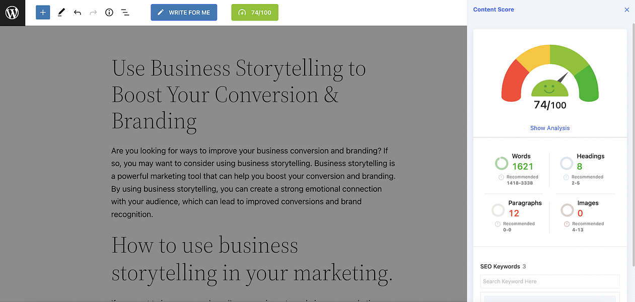Viewport: 635px width, 302px height.
Task: Click the 74/100 score button
Action: [255, 13]
